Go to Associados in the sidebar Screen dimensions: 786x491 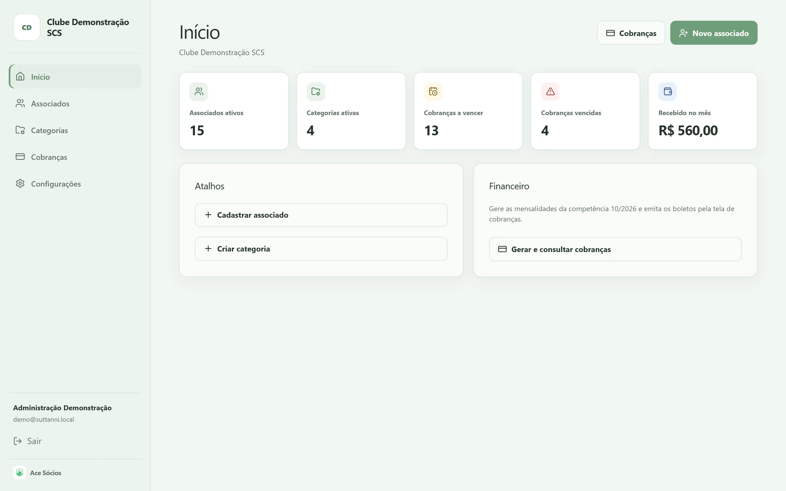[75, 104]
